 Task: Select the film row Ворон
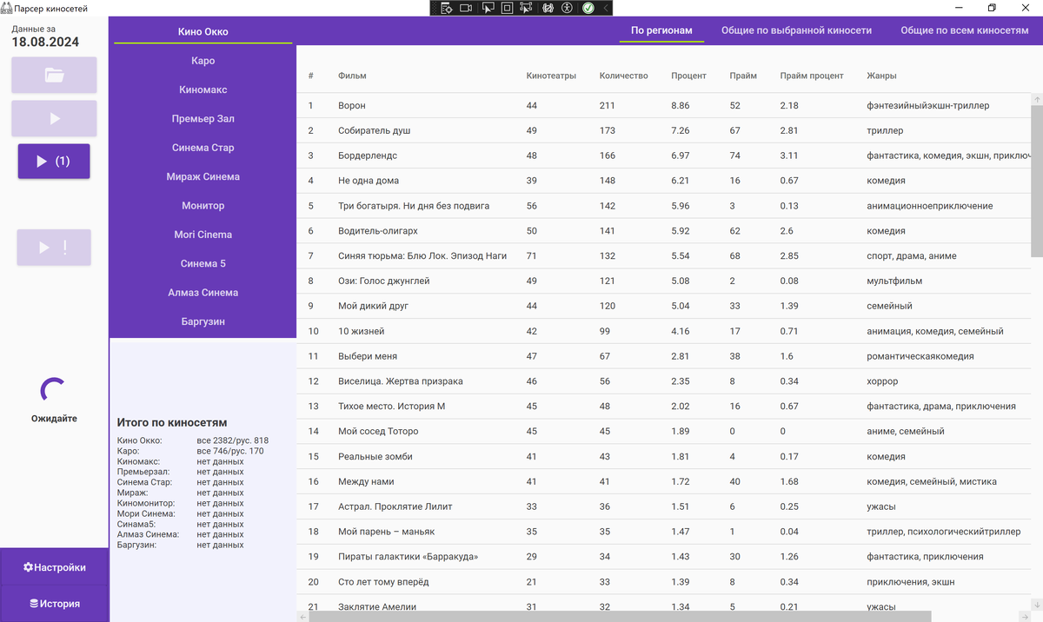(663, 106)
